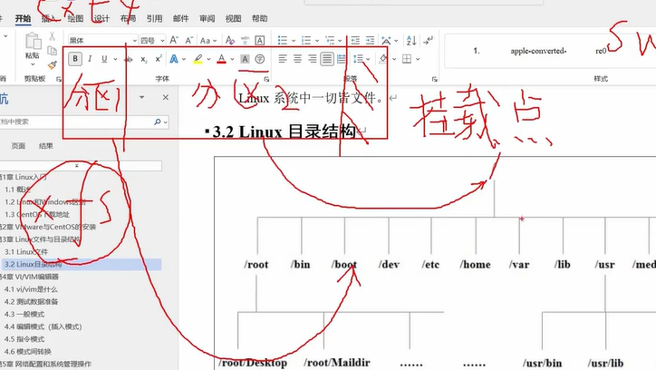Click the Paste clipboard icon
This screenshot has width=656, height=370.
[32, 45]
